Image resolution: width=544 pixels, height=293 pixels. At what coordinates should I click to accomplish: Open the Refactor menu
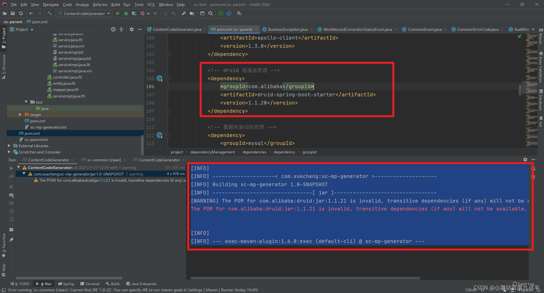[x=100, y=5]
